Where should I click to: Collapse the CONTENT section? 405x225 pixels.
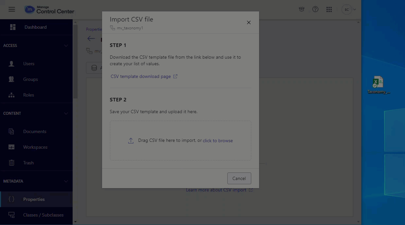click(x=66, y=113)
